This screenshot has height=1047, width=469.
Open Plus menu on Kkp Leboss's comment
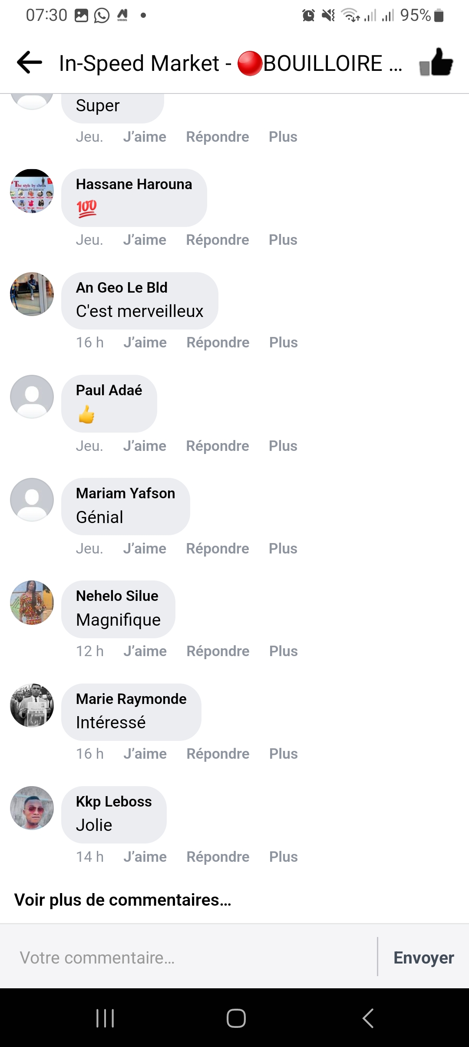click(x=283, y=857)
